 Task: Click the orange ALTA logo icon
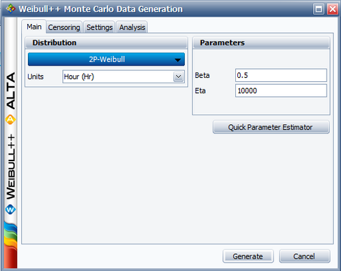[x=10, y=119]
